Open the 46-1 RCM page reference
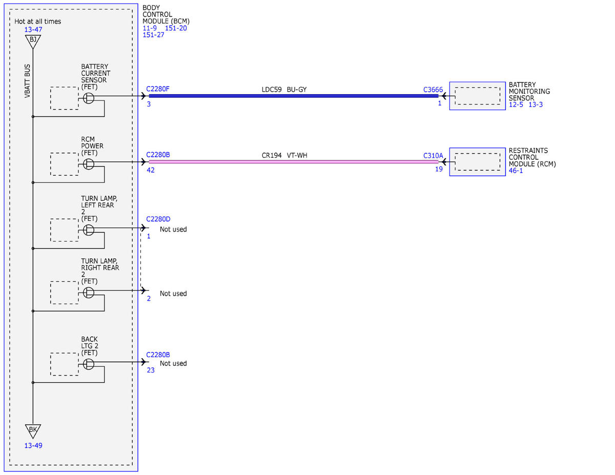The height and width of the screenshot is (475, 615). pyautogui.click(x=516, y=171)
